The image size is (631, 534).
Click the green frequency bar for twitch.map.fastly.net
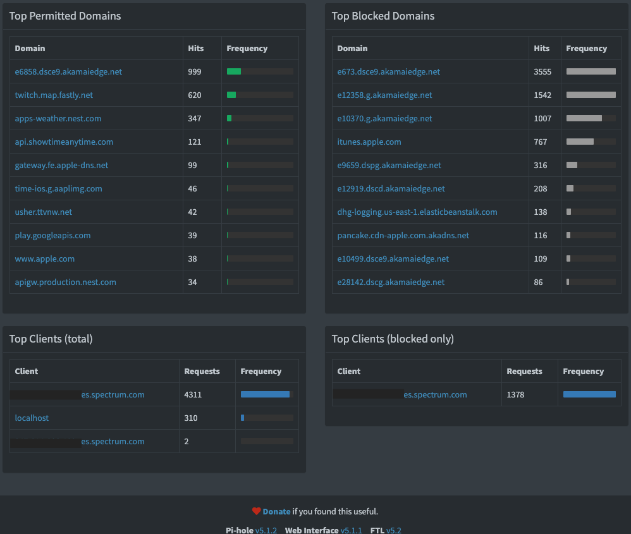(231, 95)
